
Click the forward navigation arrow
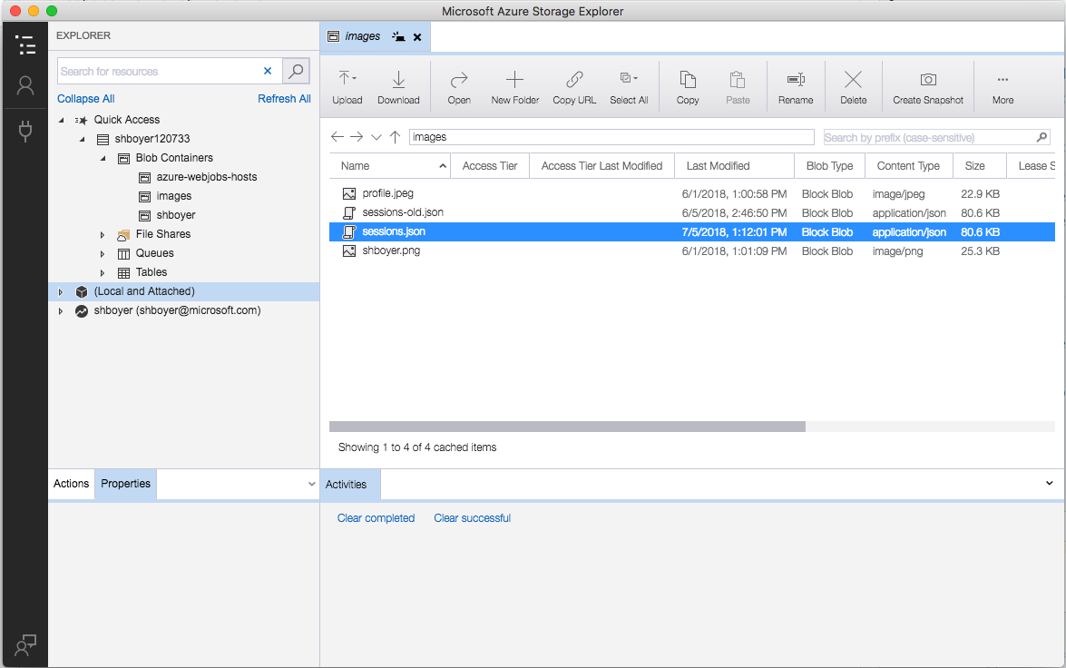[357, 137]
